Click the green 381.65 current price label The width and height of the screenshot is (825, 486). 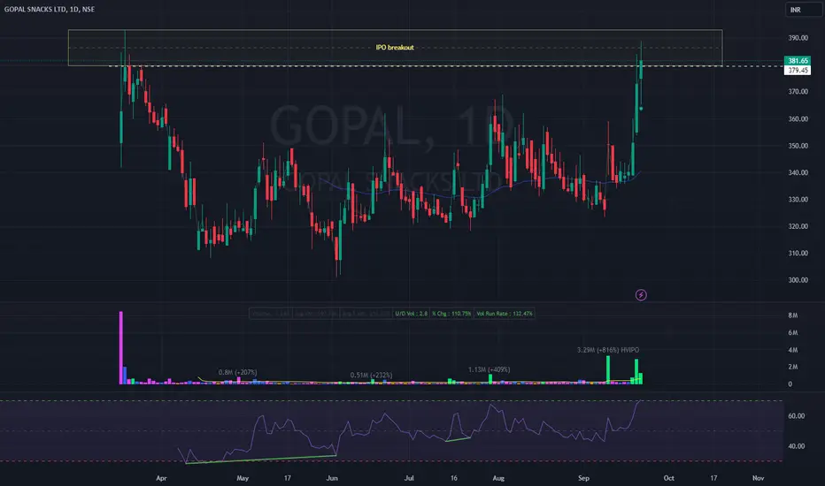pyautogui.click(x=798, y=60)
